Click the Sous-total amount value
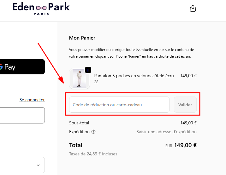The width and height of the screenshot is (226, 175). click(x=188, y=123)
